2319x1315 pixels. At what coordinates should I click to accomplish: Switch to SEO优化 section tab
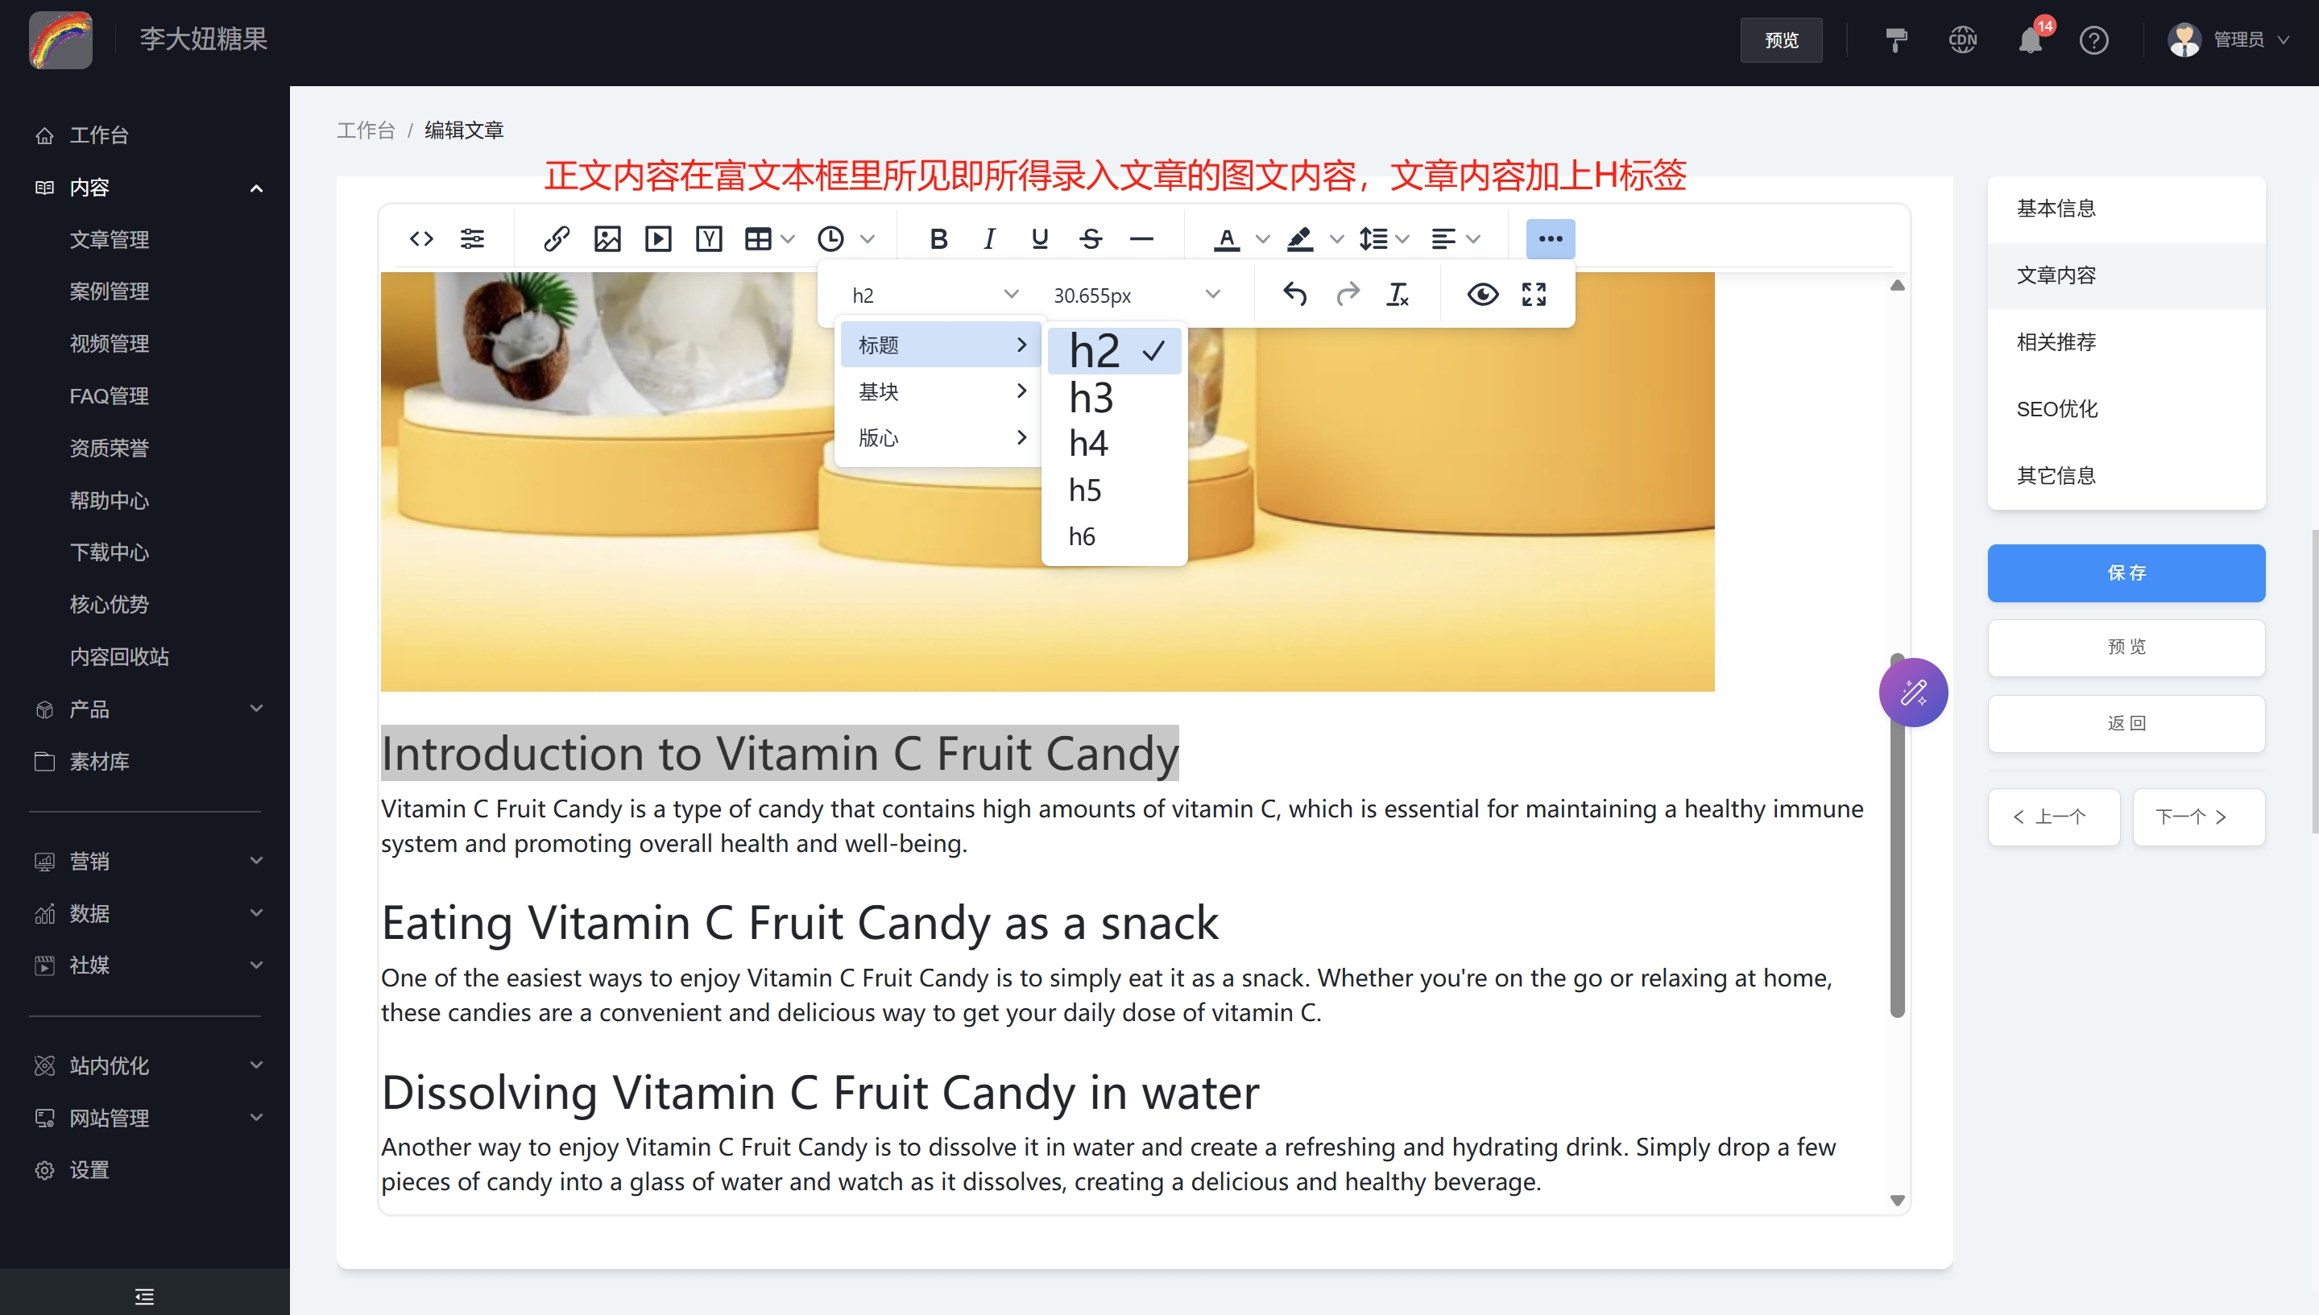tap(2057, 409)
